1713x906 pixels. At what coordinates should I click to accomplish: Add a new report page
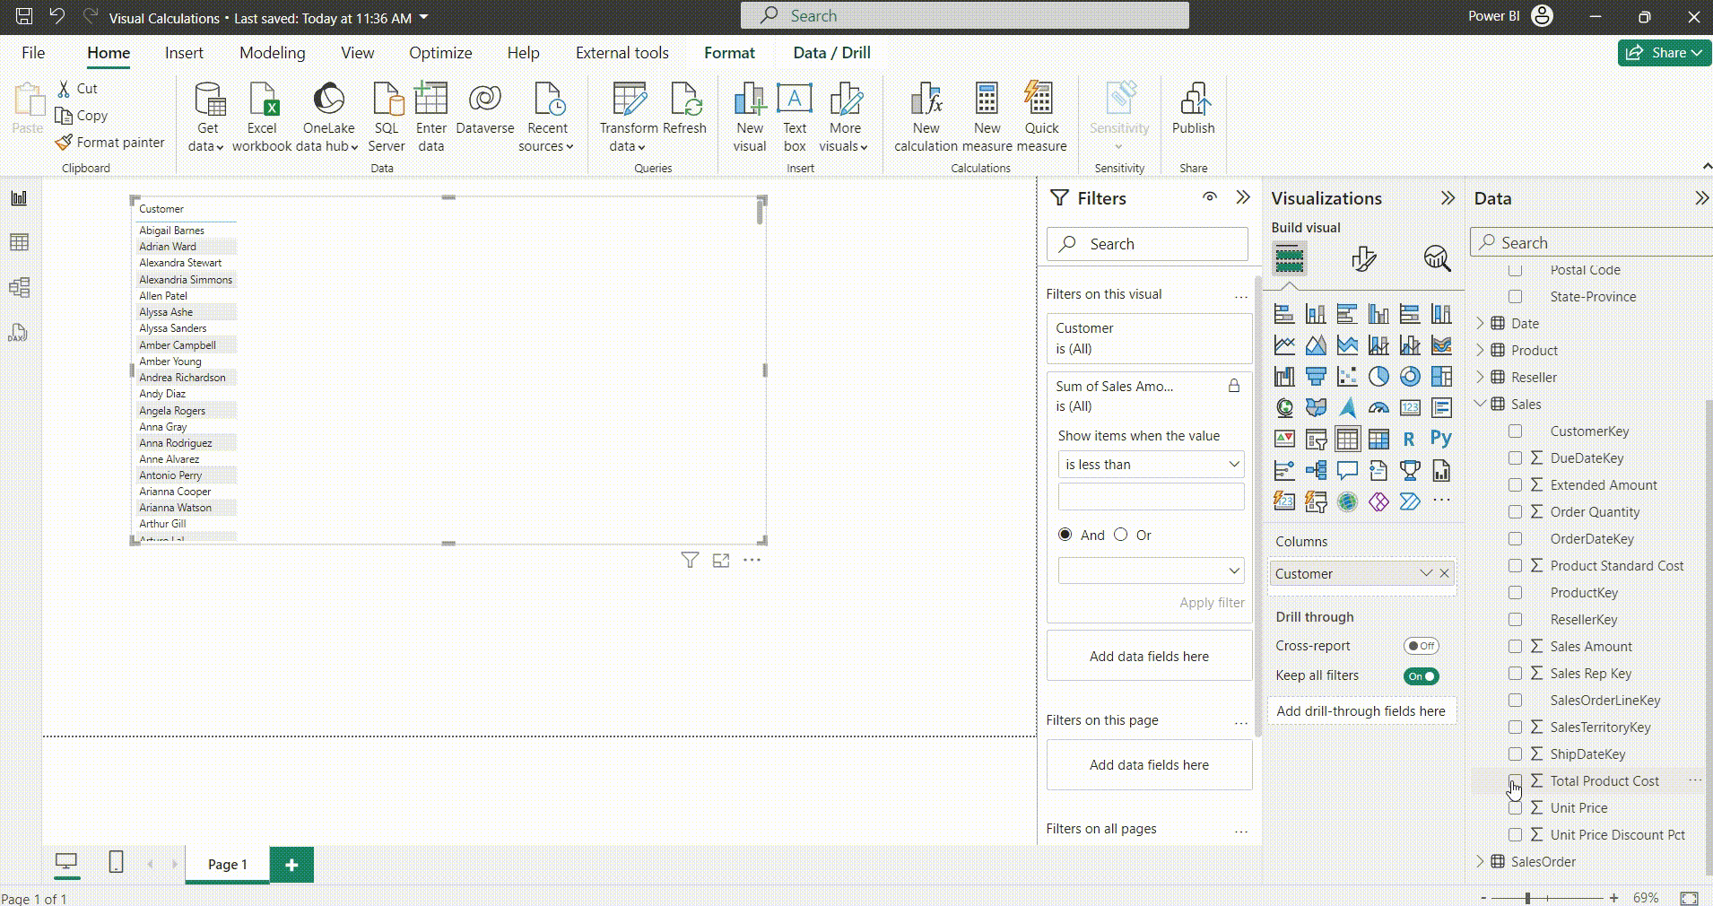pyautogui.click(x=291, y=865)
